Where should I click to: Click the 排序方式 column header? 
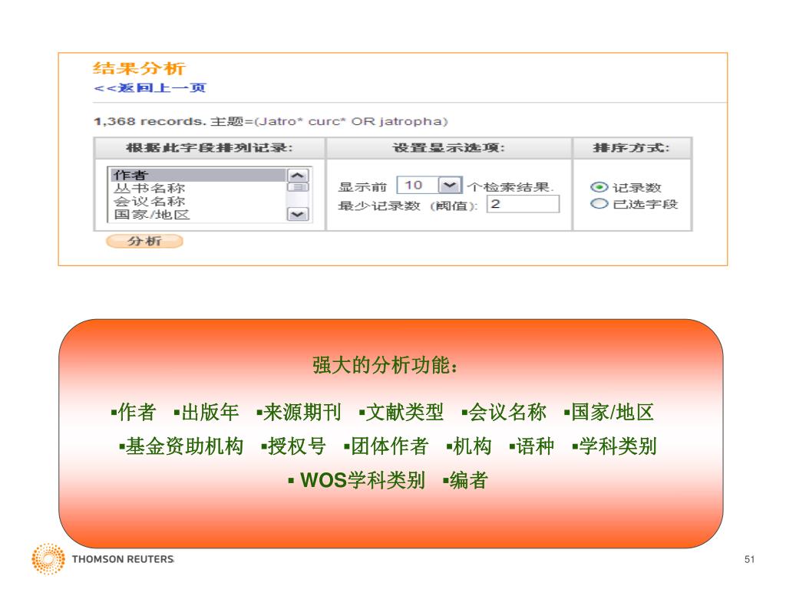[632, 148]
